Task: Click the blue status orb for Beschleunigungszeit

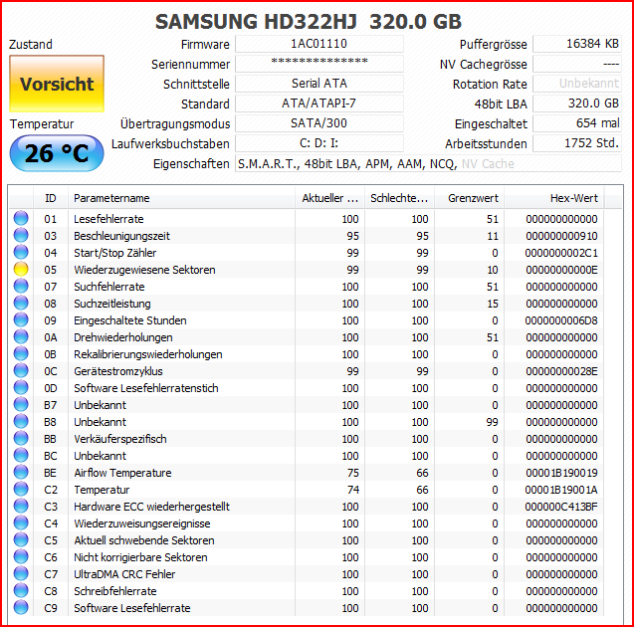Action: pos(21,235)
